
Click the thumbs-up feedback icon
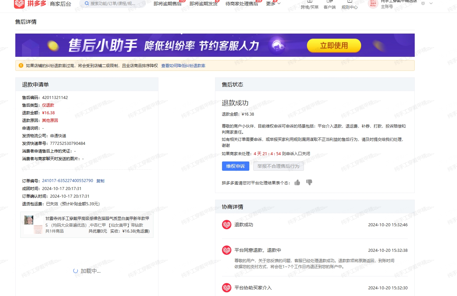point(297,182)
